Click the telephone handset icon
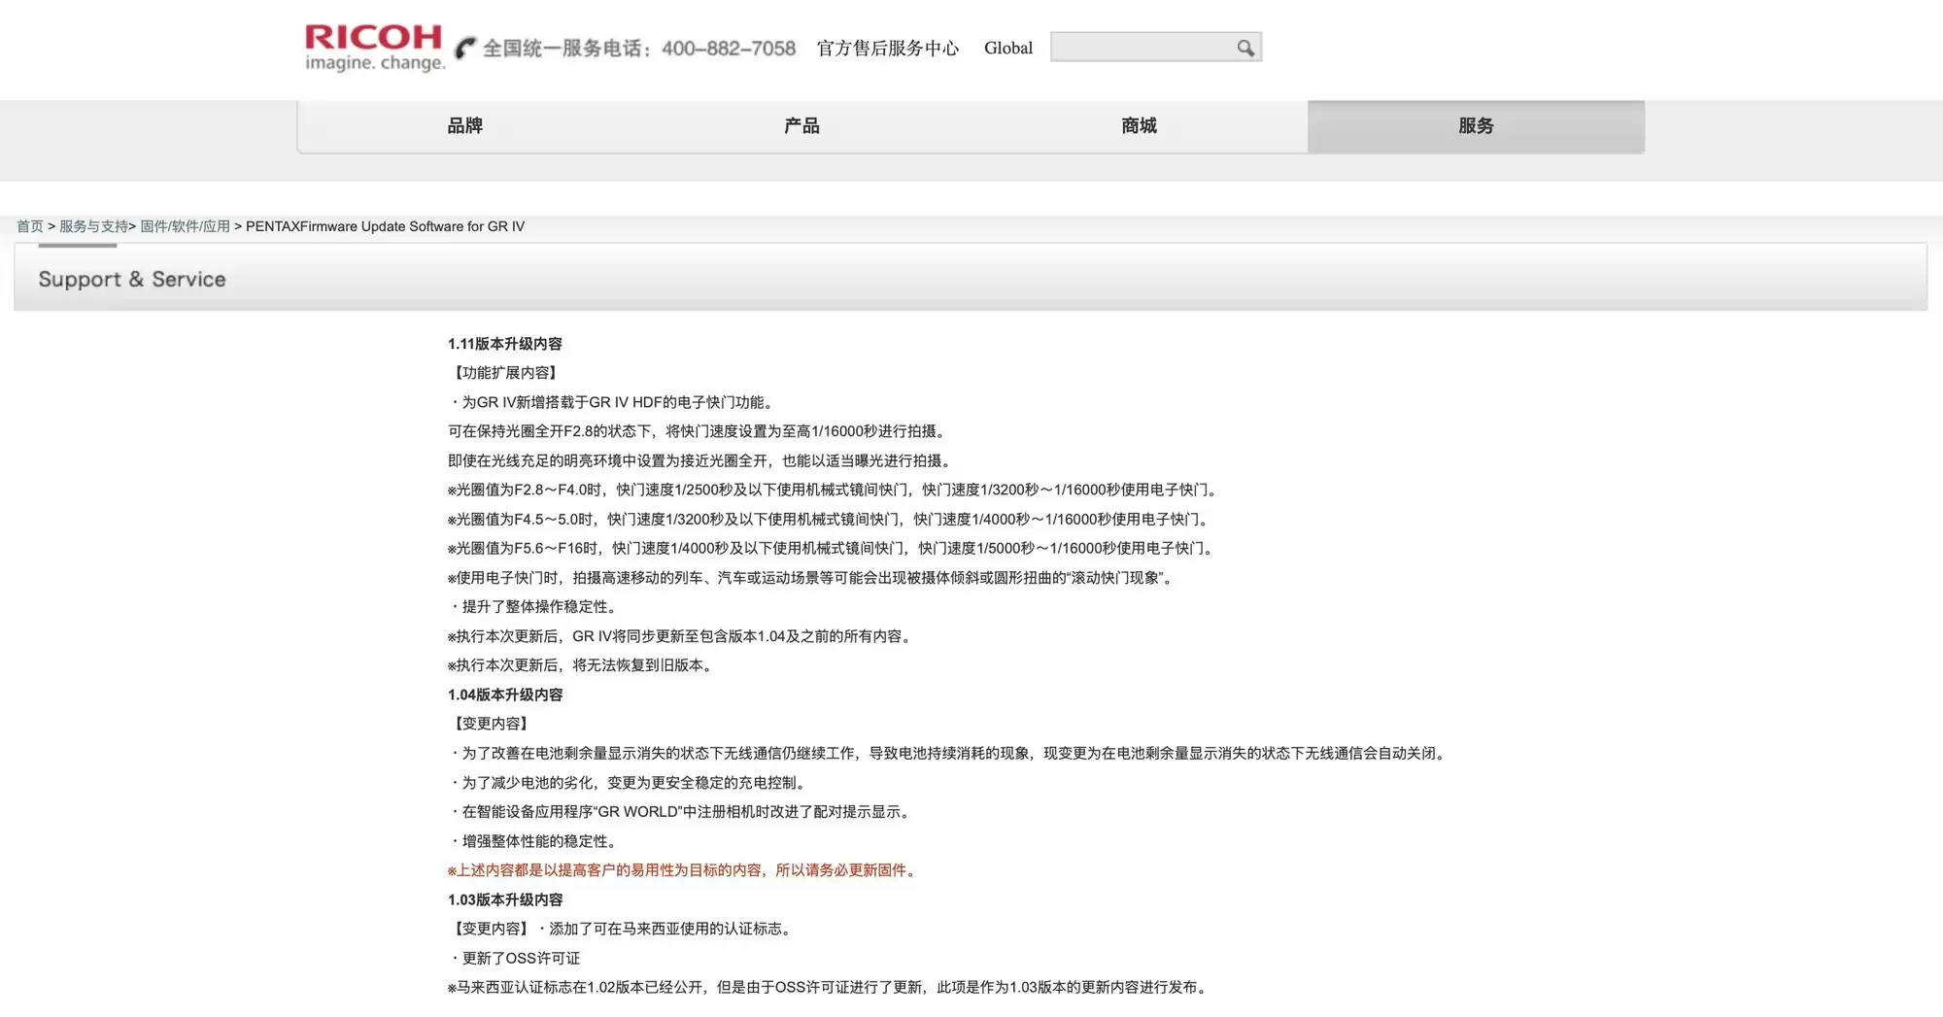 [x=464, y=47]
